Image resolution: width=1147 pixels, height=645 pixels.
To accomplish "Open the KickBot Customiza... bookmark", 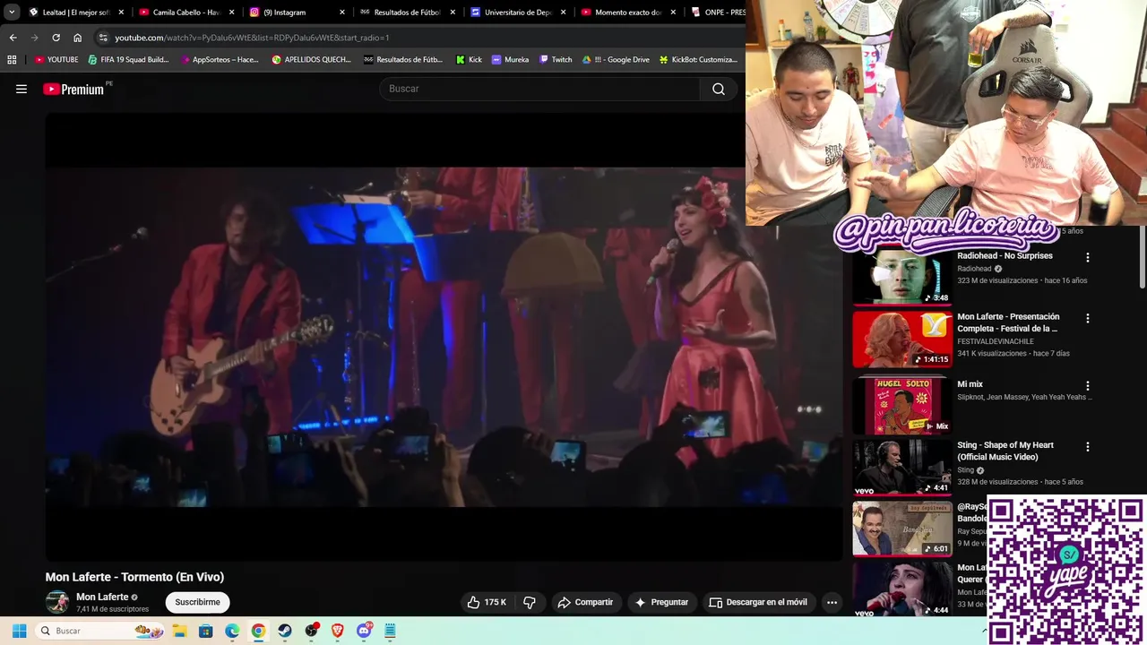I will tap(698, 60).
